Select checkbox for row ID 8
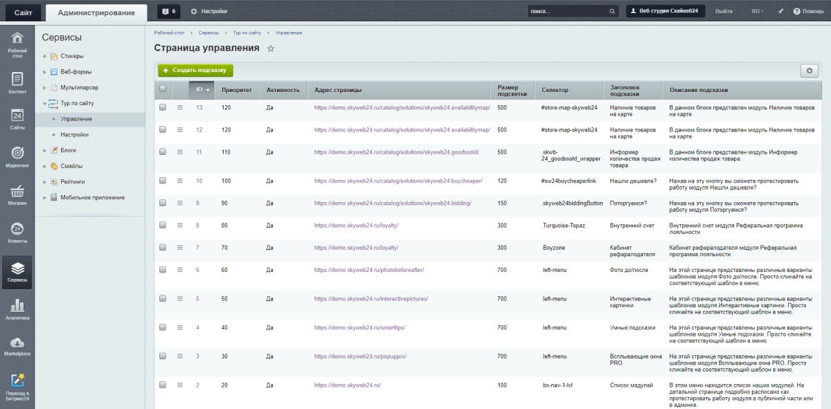 (163, 225)
